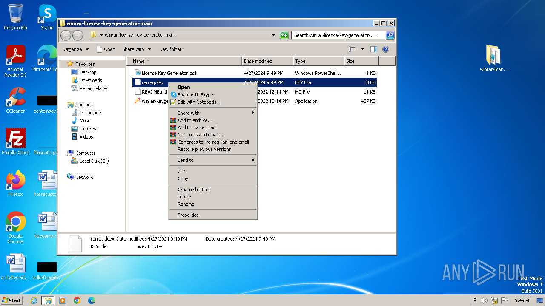Open the views options dropdown arrow

pos(362,49)
